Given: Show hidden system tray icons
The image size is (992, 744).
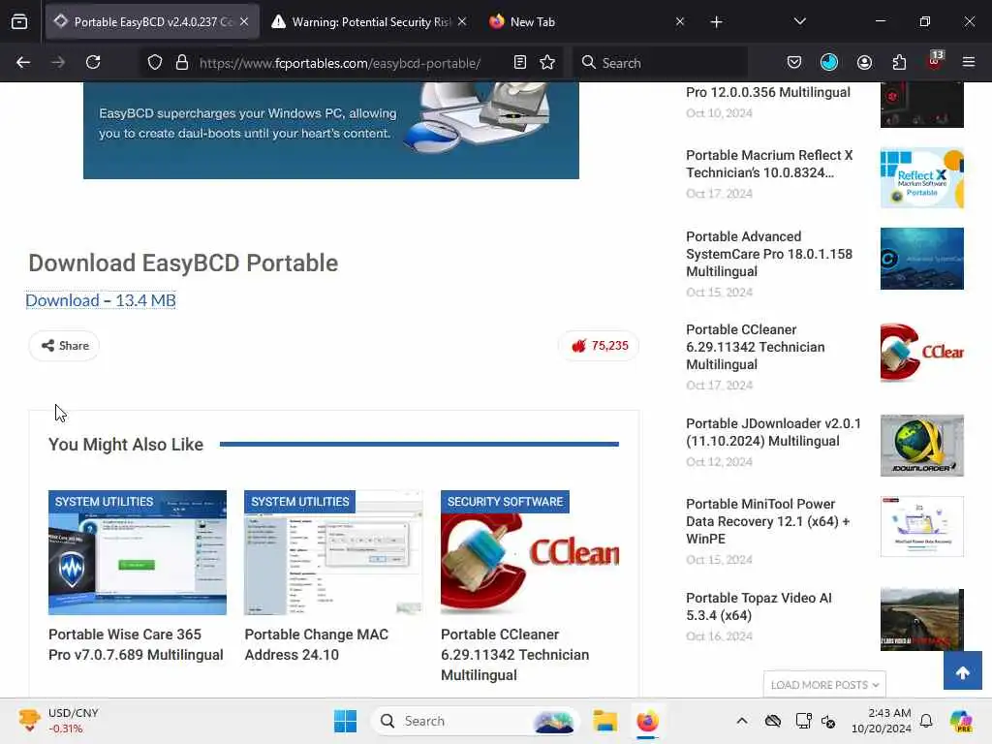Looking at the screenshot, I should [742, 721].
